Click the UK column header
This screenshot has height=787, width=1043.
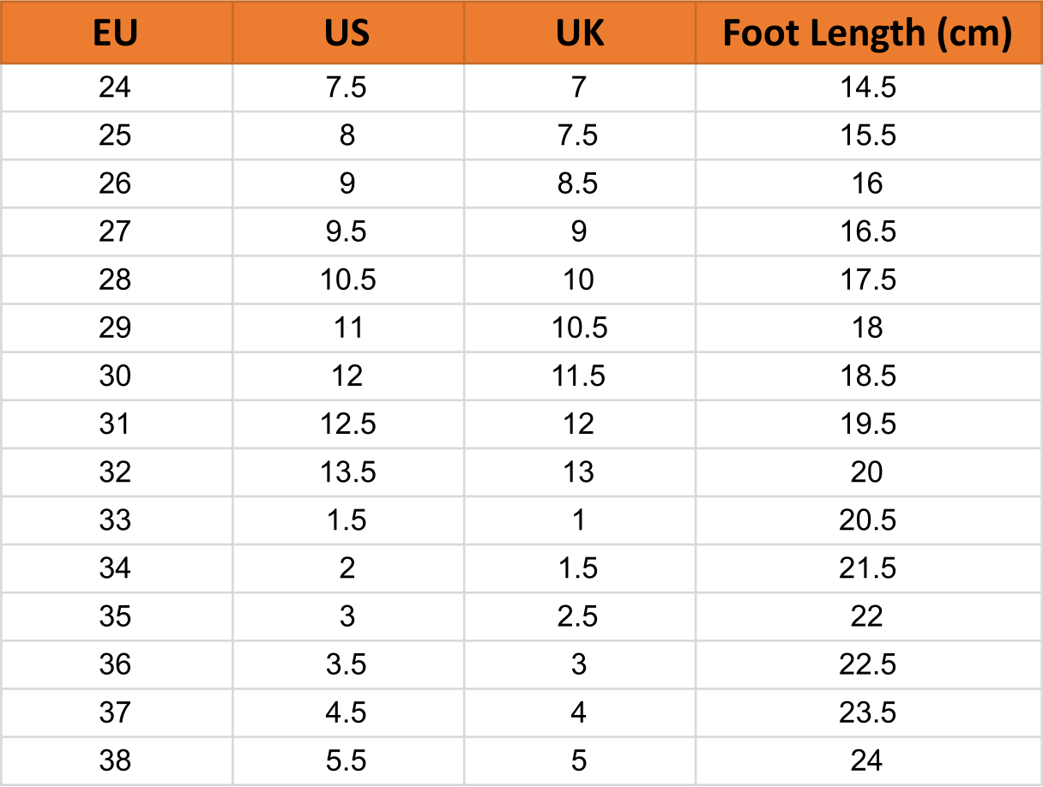coord(579,33)
